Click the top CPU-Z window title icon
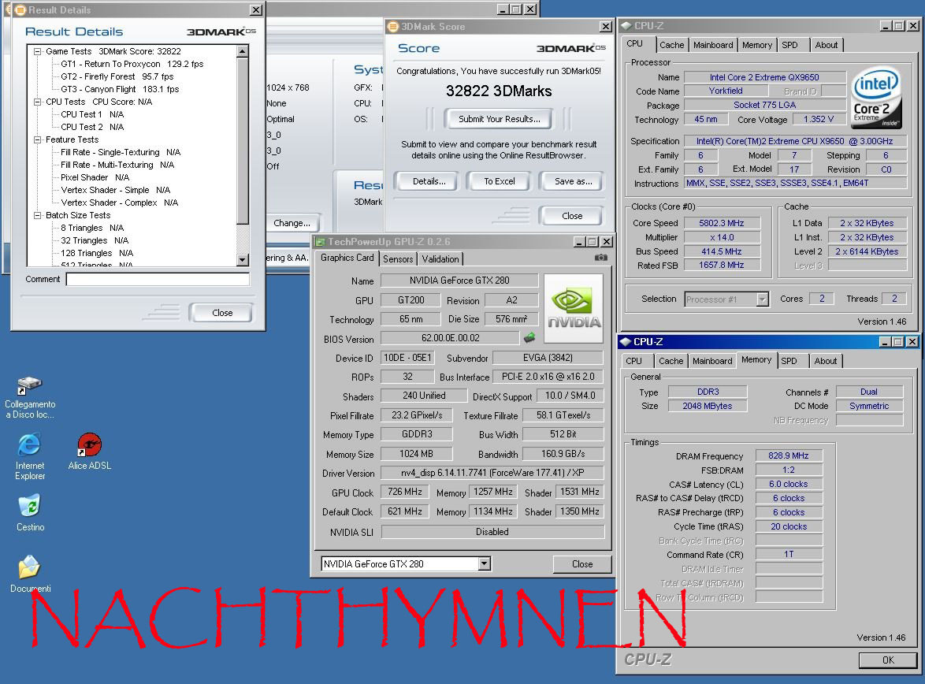Image resolution: width=925 pixels, height=684 pixels. (626, 26)
